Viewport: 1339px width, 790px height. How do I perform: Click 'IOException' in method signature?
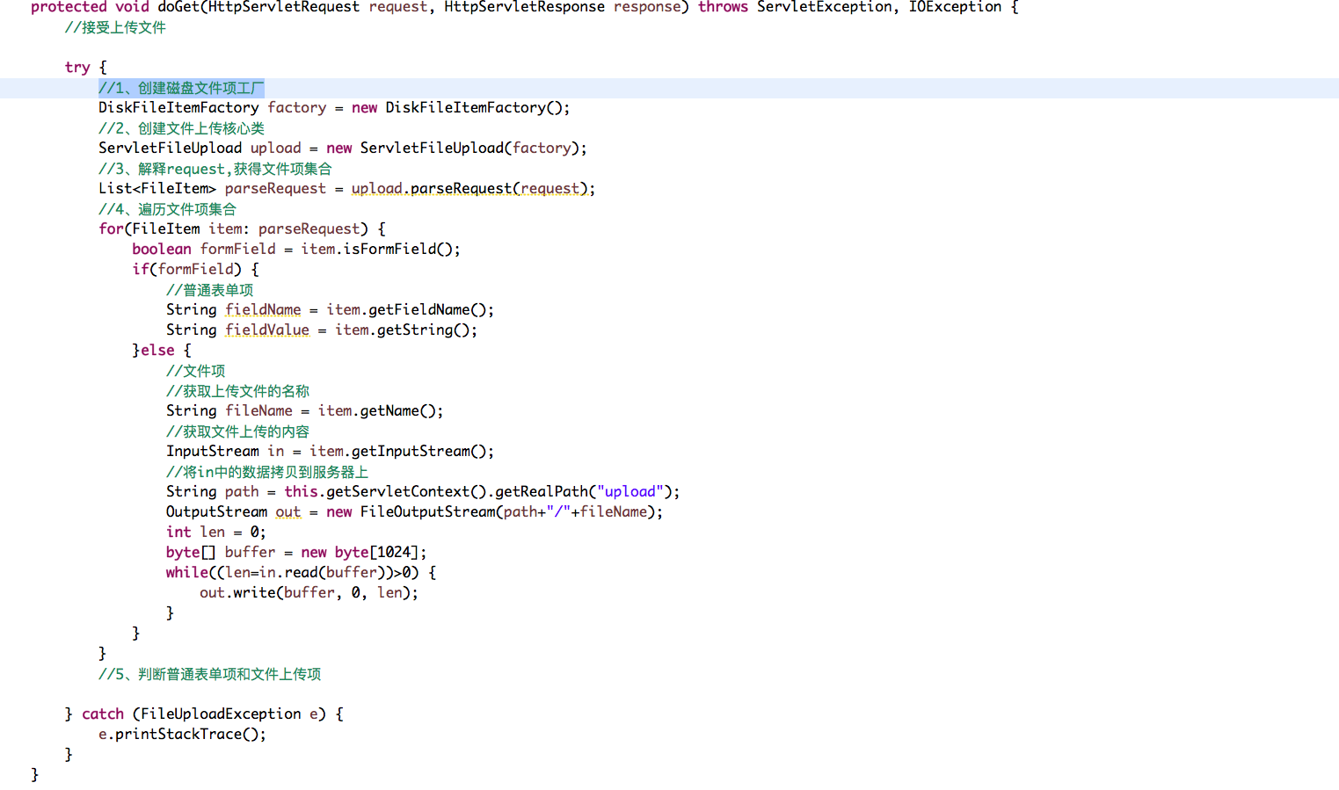click(x=955, y=7)
